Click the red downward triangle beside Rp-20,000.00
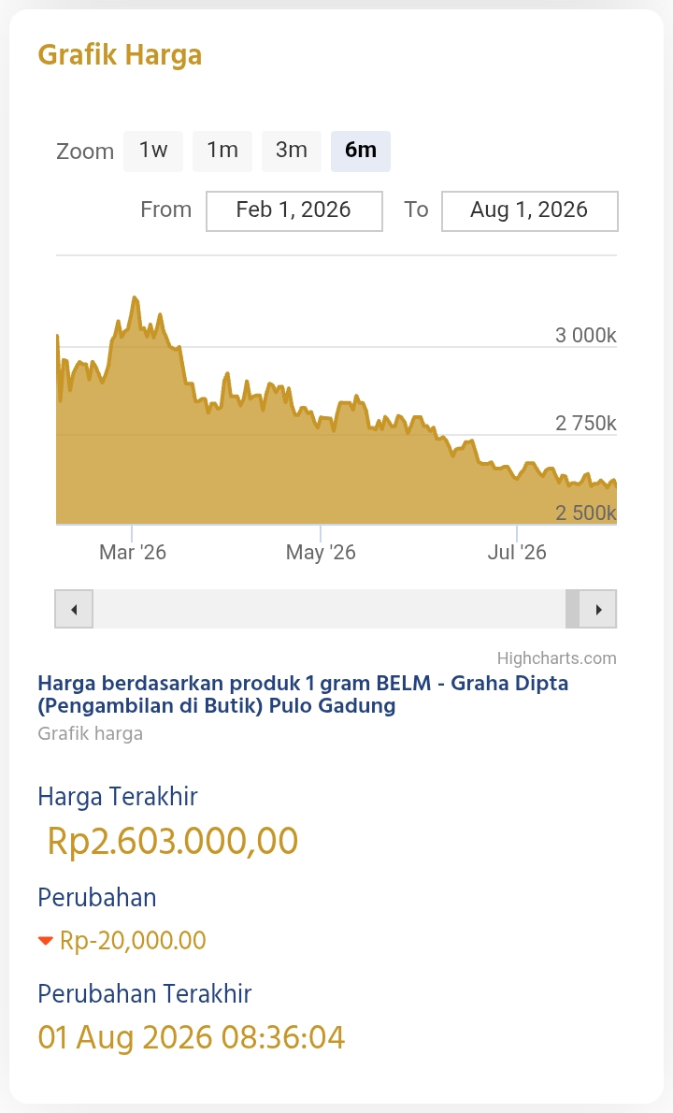This screenshot has width=673, height=1113. point(46,941)
